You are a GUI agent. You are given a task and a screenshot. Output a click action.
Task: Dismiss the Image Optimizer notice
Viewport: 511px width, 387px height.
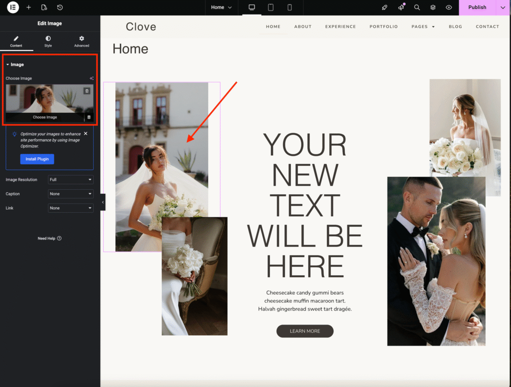pyautogui.click(x=85, y=134)
